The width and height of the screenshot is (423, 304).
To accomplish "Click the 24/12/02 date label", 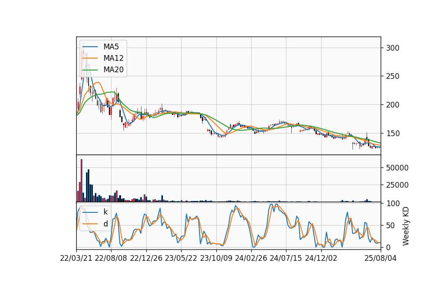I will click(x=321, y=259).
